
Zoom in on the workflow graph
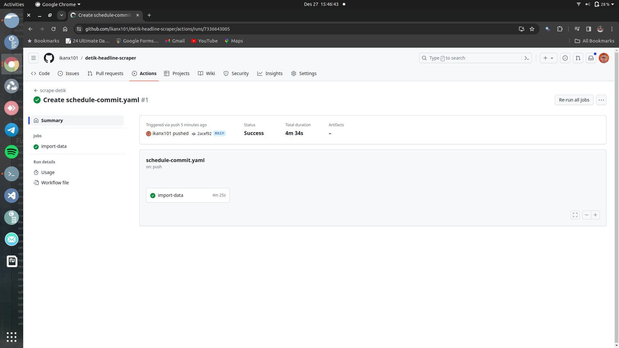[595, 215]
